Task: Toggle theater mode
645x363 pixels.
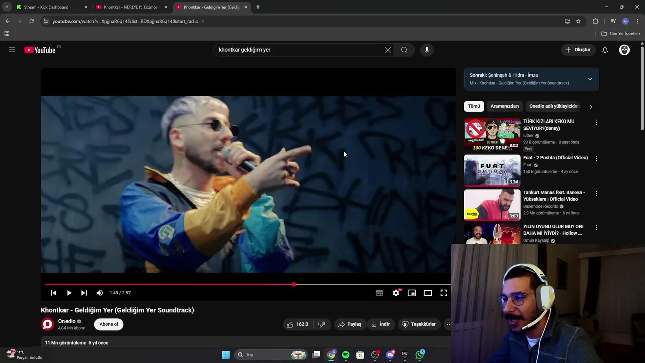Action: coord(428,293)
